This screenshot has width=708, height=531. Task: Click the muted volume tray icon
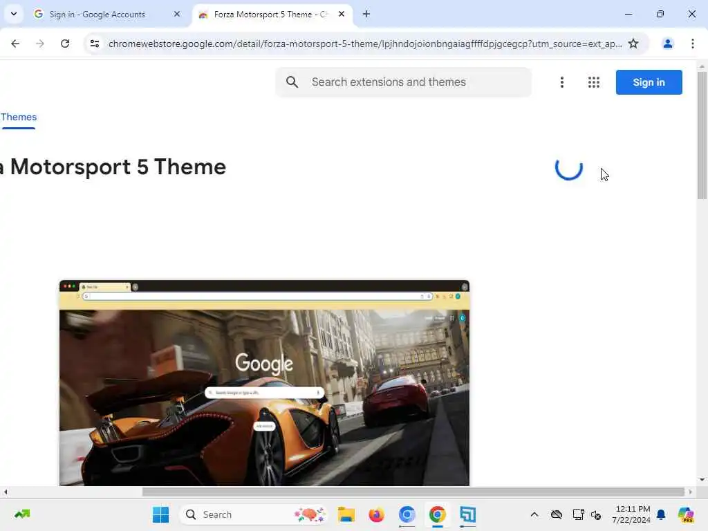(x=595, y=514)
